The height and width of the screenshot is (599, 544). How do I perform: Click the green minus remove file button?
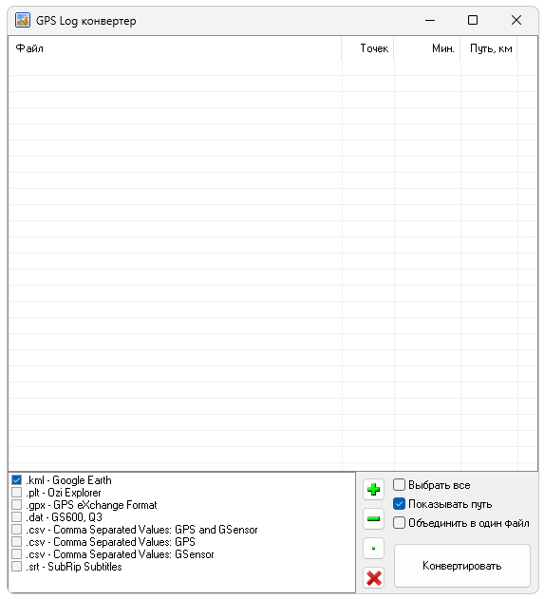click(373, 518)
